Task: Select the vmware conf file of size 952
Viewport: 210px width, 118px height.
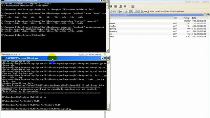Action: [159, 23]
